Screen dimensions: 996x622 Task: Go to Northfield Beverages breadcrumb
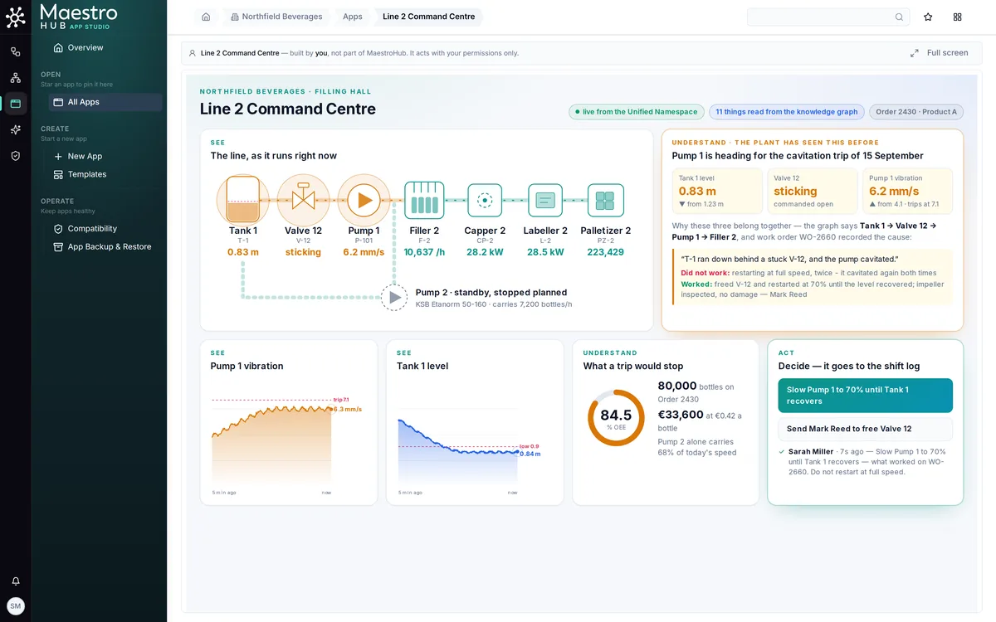click(x=276, y=17)
